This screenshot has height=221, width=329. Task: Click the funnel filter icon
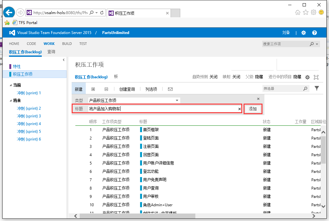click(x=316, y=89)
